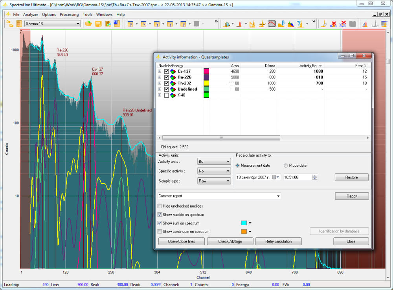Click the Retry calculation button
Screen dimensions: 393x290
coord(279,241)
